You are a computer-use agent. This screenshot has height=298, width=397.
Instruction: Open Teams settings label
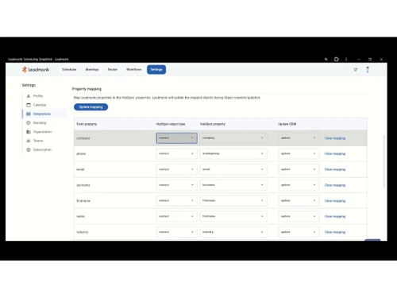(38, 141)
